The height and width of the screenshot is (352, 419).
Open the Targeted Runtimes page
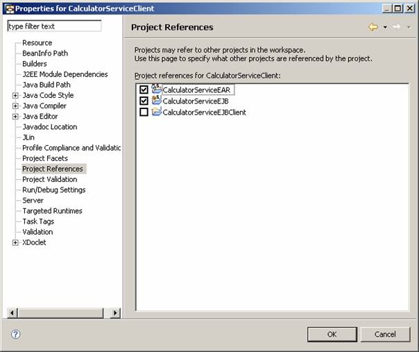click(52, 211)
